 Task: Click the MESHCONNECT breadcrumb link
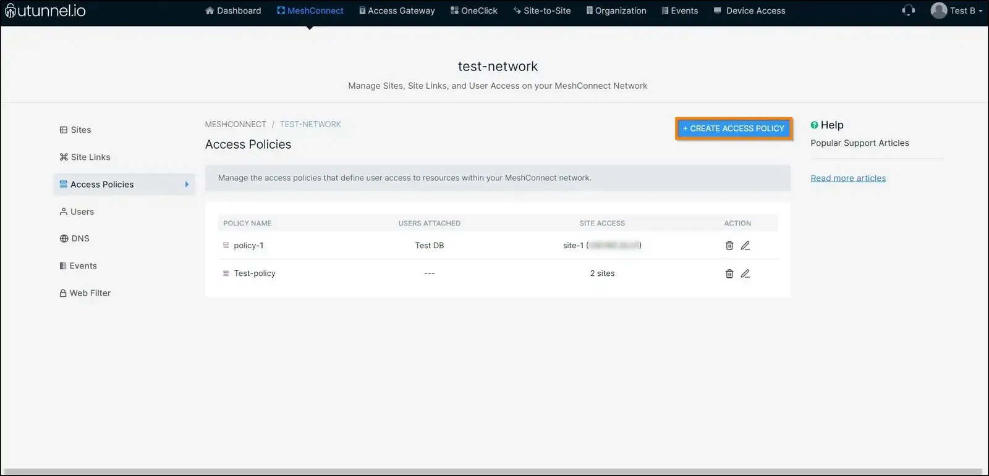(236, 124)
